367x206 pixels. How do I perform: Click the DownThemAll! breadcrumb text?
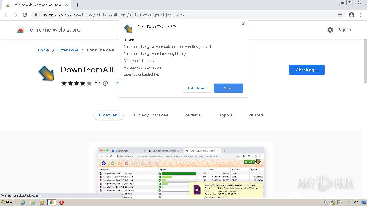point(100,50)
